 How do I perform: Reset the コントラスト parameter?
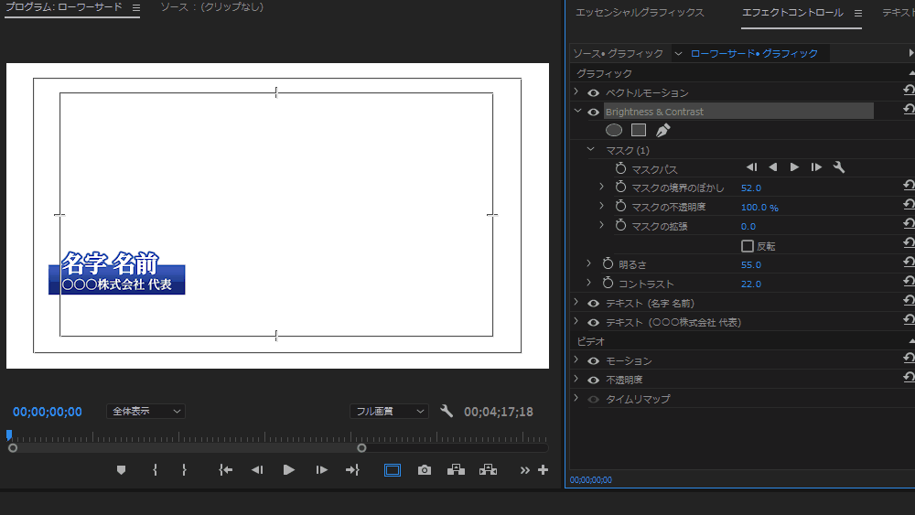tap(909, 282)
